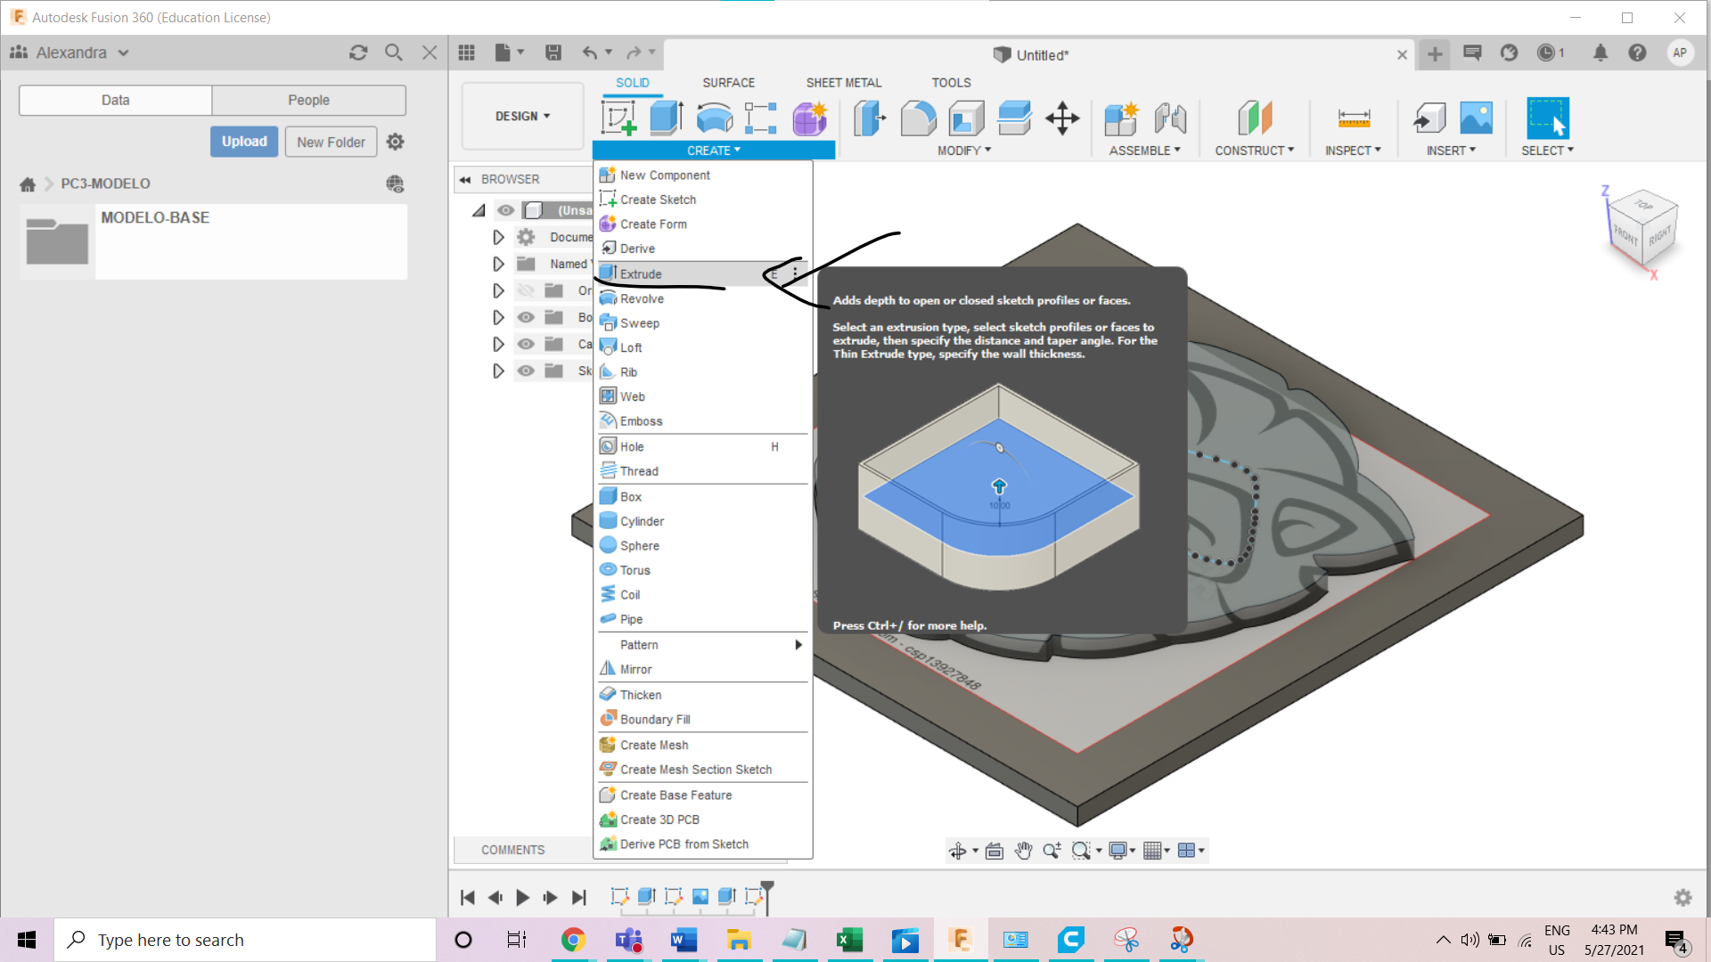Toggle visibility of the Bodies folder

pyautogui.click(x=526, y=317)
